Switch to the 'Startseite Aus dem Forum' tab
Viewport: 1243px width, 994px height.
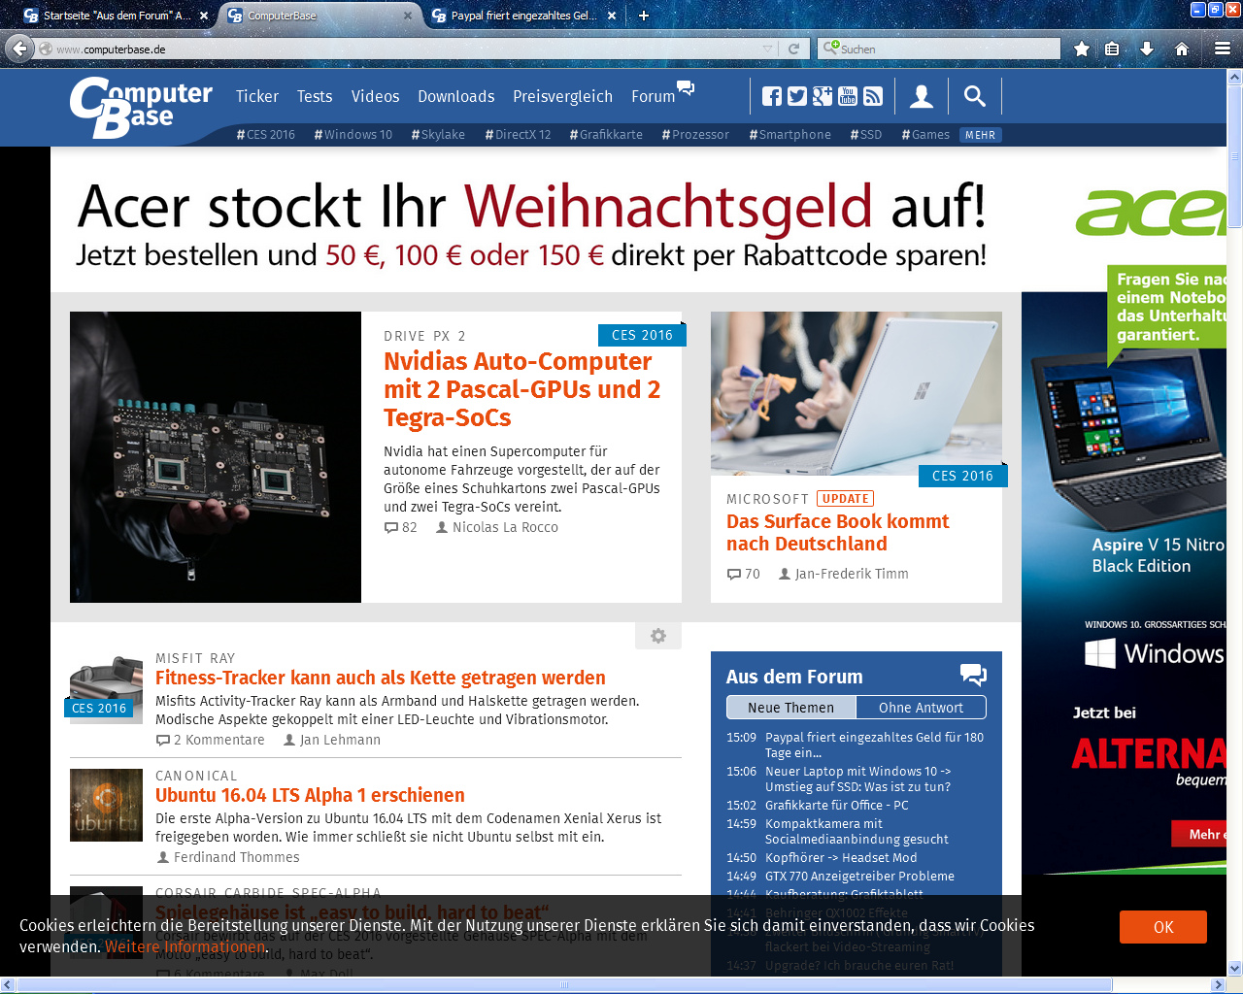[x=117, y=16]
